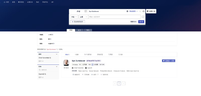Open the 作者 field type dropdown
Screen dimensions: 201x96
click(x=86, y=11)
